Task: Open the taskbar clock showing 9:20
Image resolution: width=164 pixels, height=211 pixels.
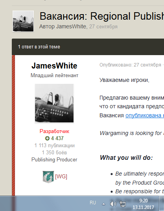Action: pos(143,204)
